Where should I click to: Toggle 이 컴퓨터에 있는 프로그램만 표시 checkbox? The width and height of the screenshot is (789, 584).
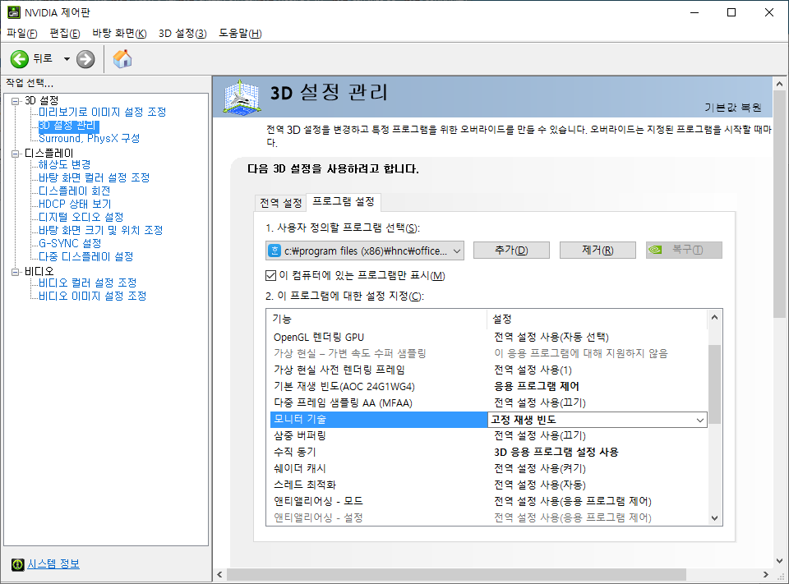[270, 276]
